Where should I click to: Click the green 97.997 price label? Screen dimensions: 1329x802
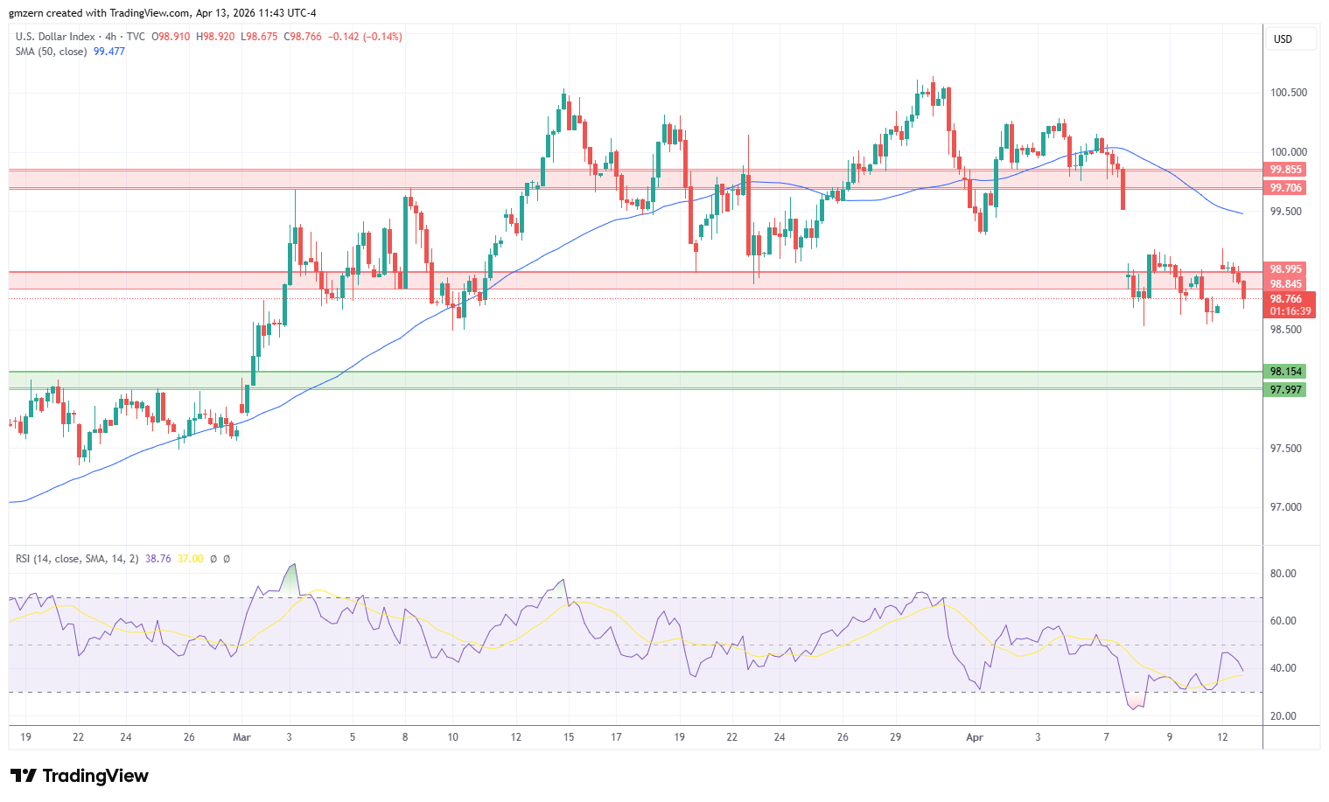(x=1285, y=390)
